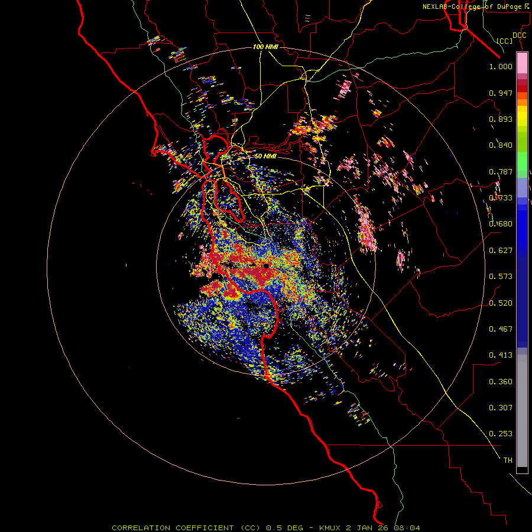Select the 0.627 legend value
This screenshot has width=532, height=532.
point(501,251)
